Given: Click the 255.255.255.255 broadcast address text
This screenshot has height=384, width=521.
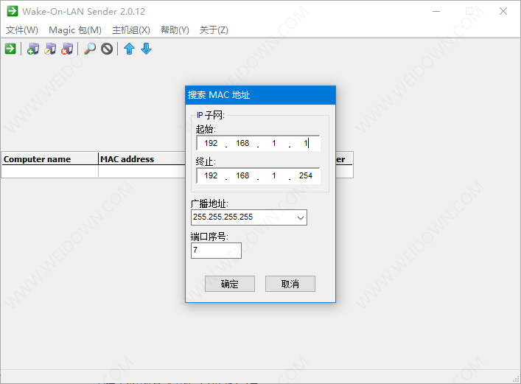Looking at the screenshot, I should tap(223, 217).
